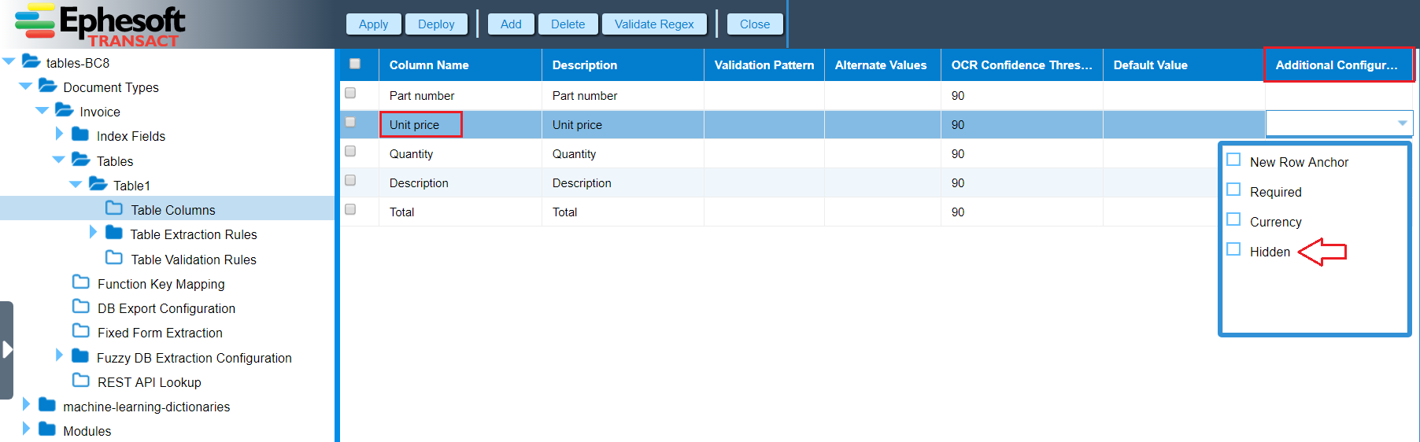1420x442 pixels.
Task: Click the Function Key Mapping folder icon
Action: click(x=81, y=282)
